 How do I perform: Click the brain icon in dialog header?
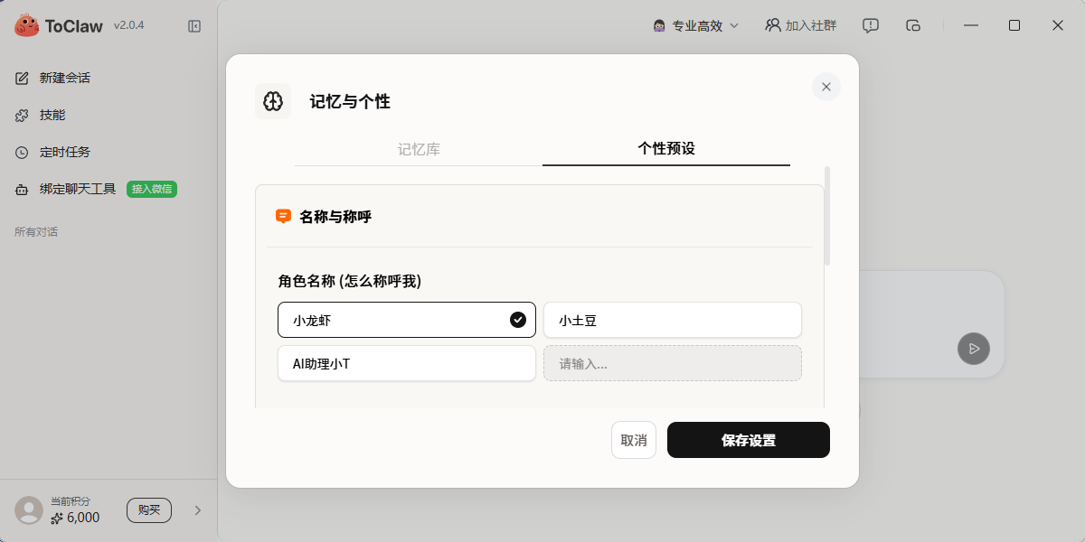[273, 101]
